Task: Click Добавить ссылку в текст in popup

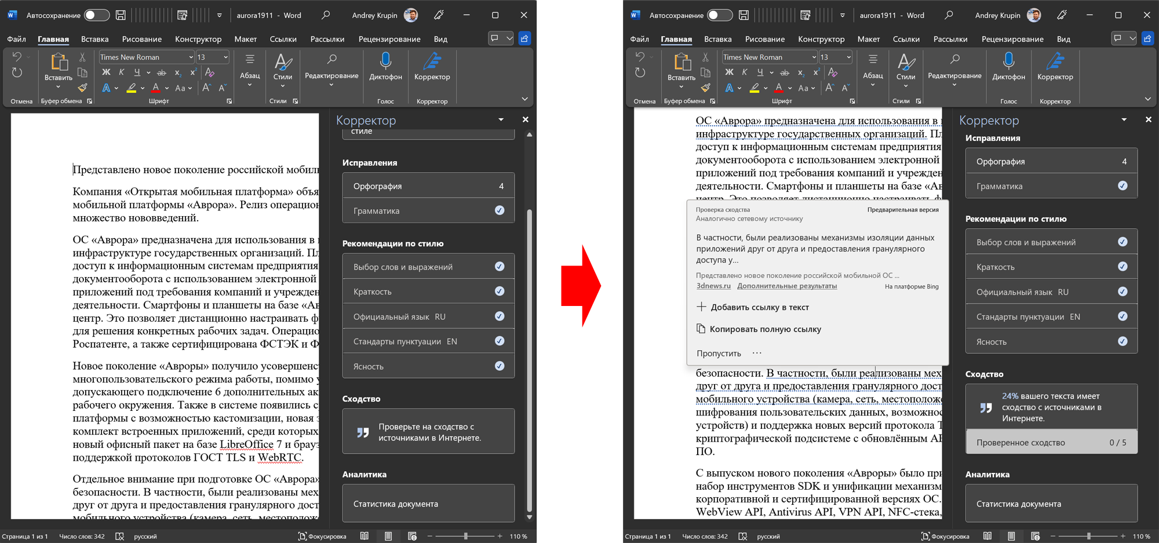Action: pos(753,307)
